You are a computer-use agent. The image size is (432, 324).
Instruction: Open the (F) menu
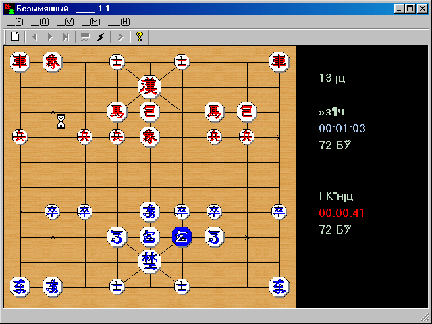[x=15, y=22]
